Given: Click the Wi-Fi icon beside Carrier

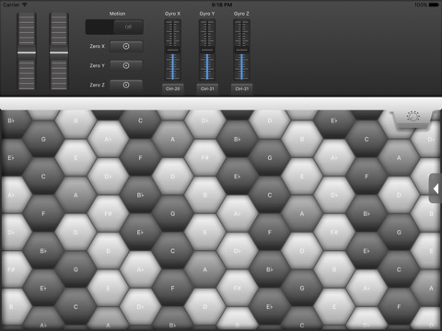Looking at the screenshot, I should (25, 5).
